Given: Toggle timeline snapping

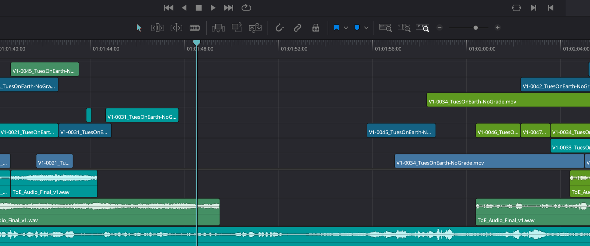Looking at the screenshot, I should (279, 28).
